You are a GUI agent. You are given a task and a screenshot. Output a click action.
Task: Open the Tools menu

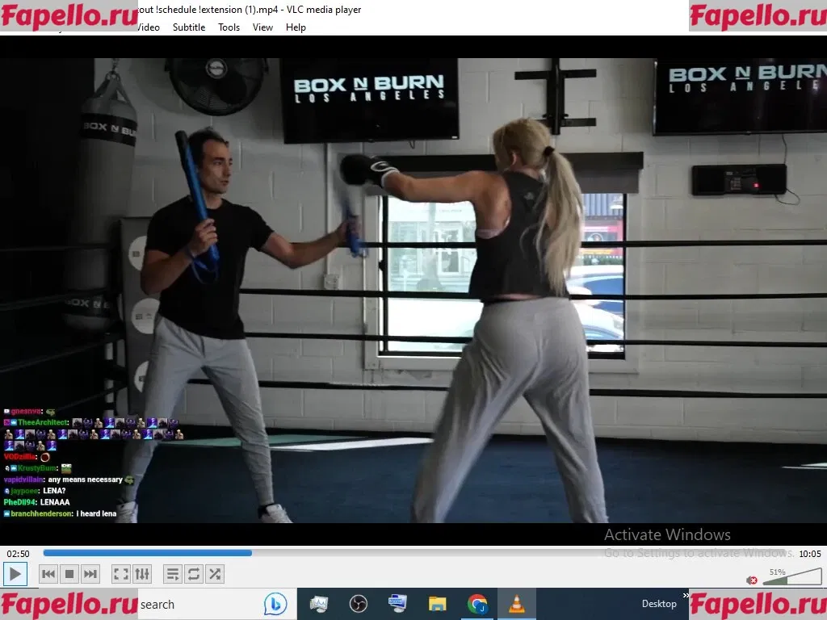click(x=229, y=27)
